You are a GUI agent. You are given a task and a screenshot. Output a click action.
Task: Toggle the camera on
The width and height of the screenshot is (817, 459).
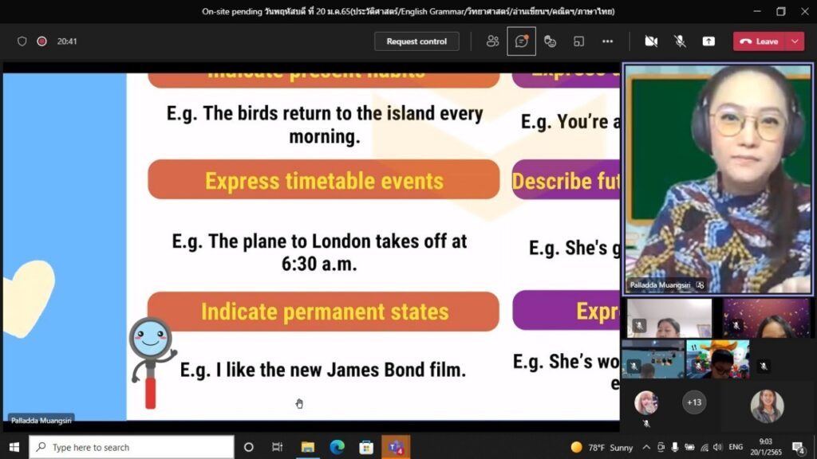[651, 41]
